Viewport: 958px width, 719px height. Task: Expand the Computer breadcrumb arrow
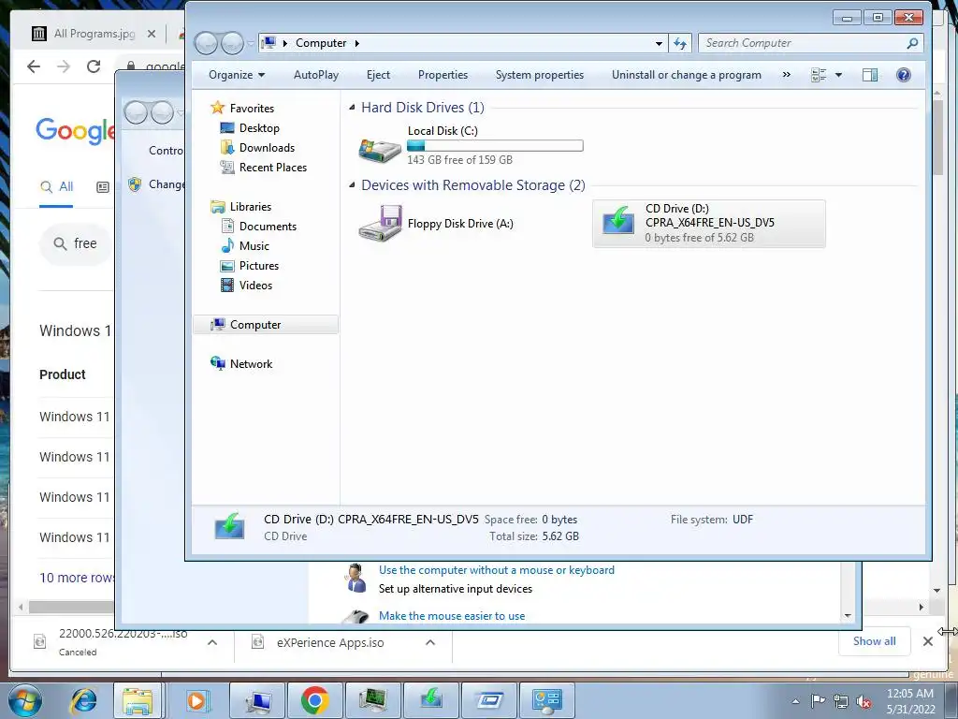357,43
